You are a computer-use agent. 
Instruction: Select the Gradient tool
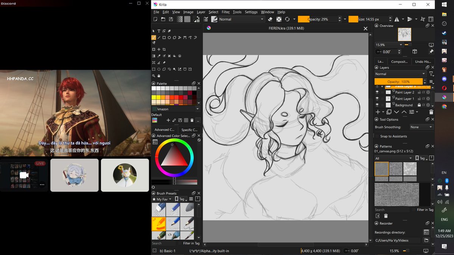click(154, 56)
